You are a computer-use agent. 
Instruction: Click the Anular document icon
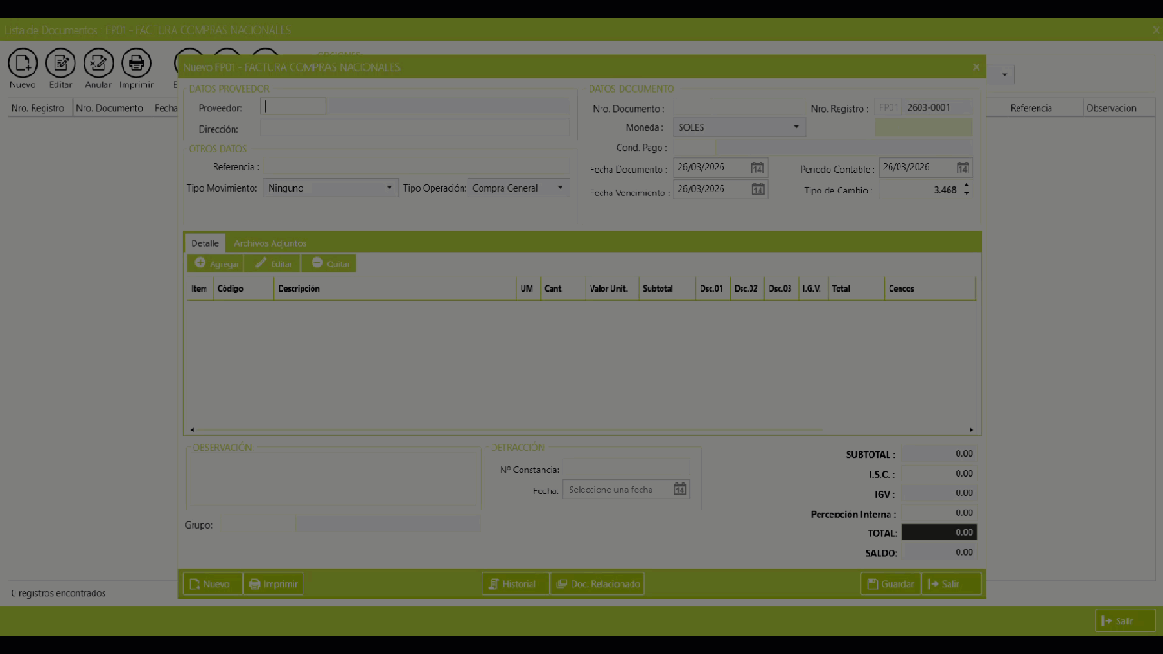pos(98,64)
